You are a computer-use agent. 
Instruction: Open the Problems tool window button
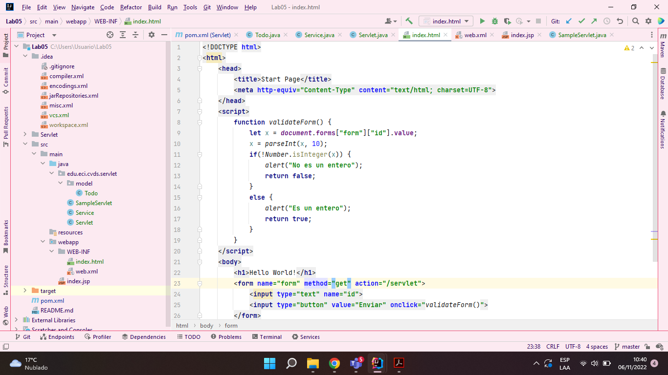click(226, 337)
